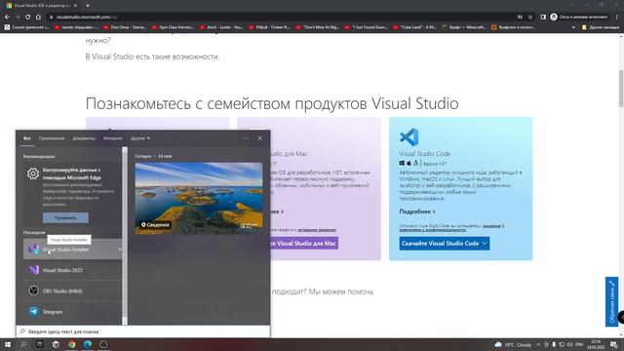Switch to the Интернет search tab
This screenshot has width=624, height=351.
113,138
